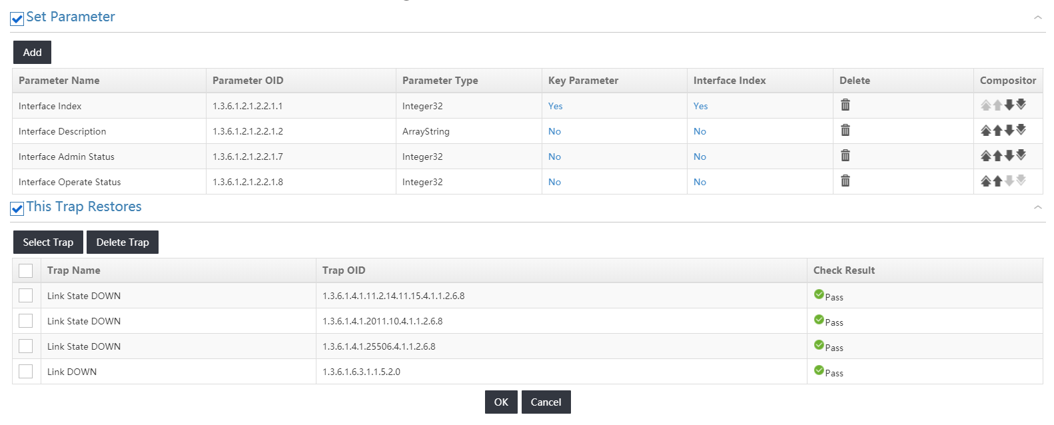Move Interface Index to the bottom
Screen dimensions: 1054x425
(1021, 105)
